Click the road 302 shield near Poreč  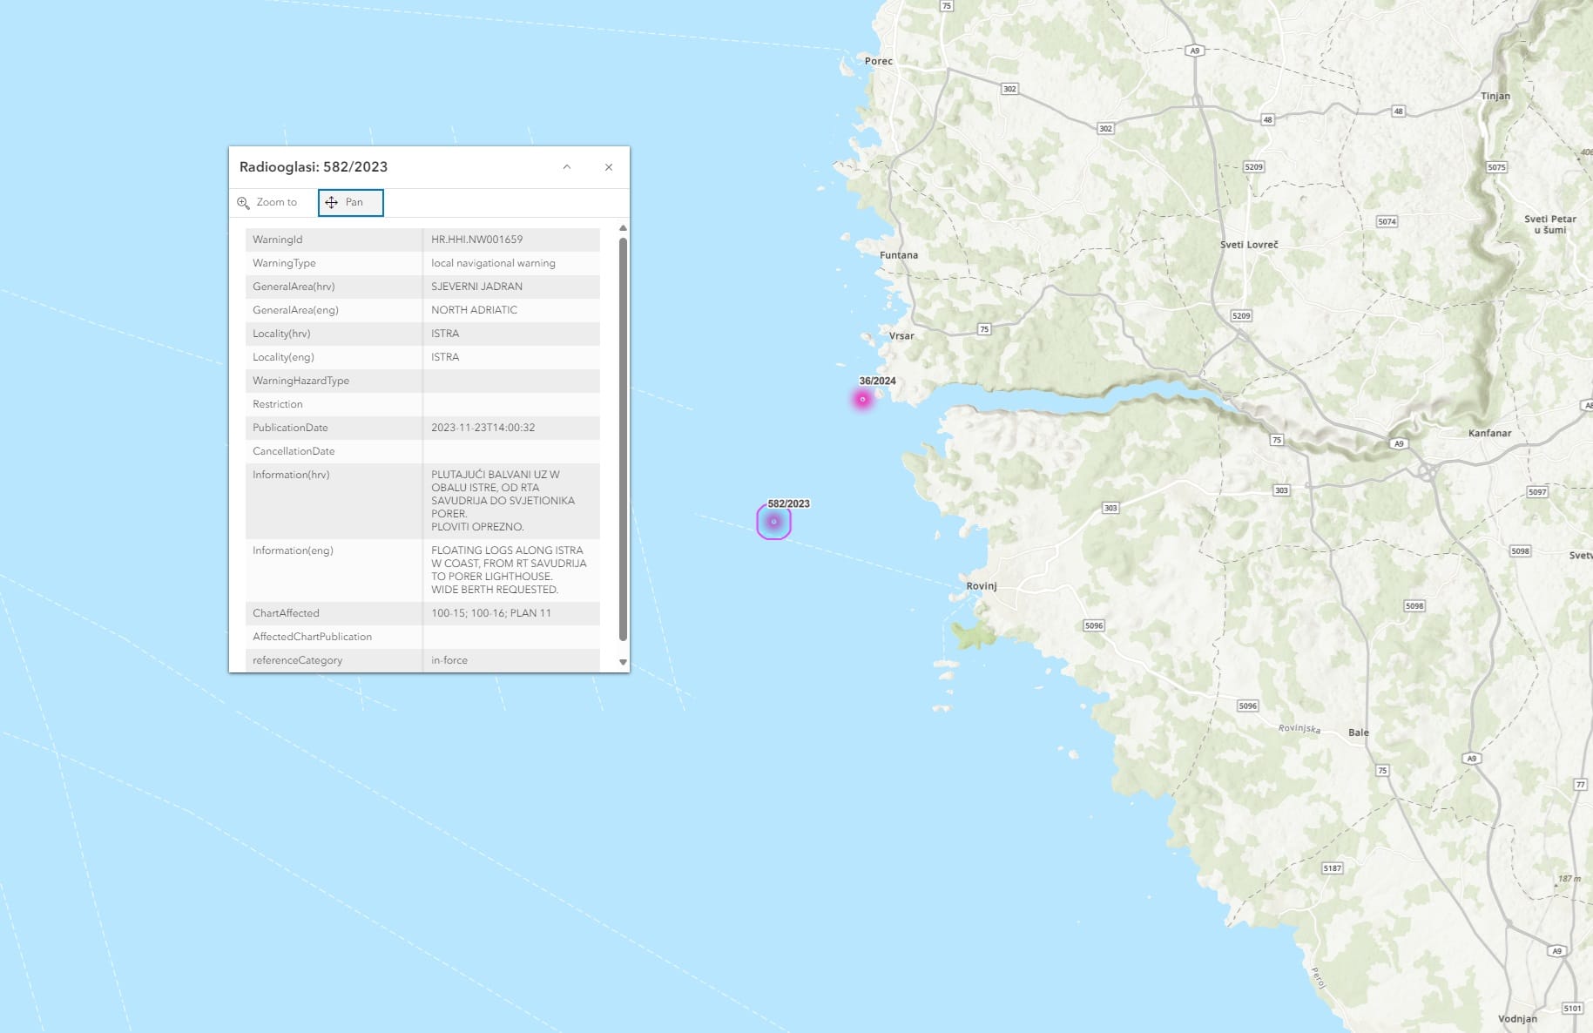(1009, 89)
